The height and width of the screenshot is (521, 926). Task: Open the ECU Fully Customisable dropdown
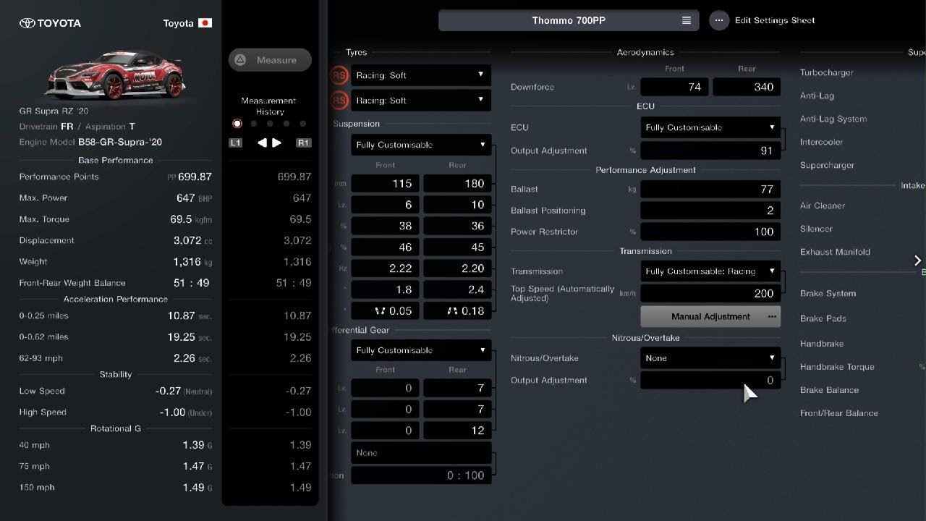710,127
